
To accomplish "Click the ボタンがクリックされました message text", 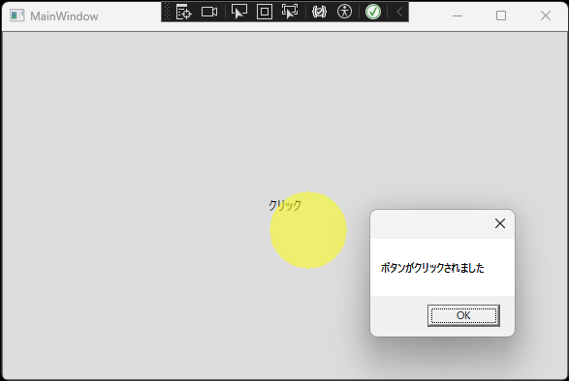I will (432, 268).
